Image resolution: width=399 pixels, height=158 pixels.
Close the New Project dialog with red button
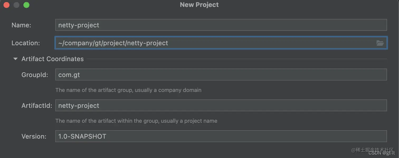(x=6, y=5)
